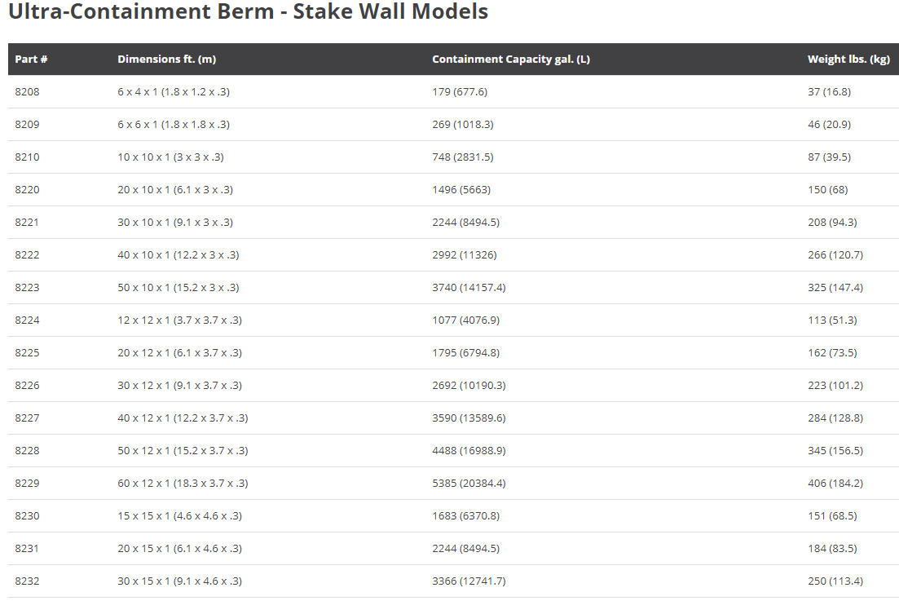Click capacity value 1077 (4076.9)
Viewport: 899px width, 601px height.
point(466,320)
